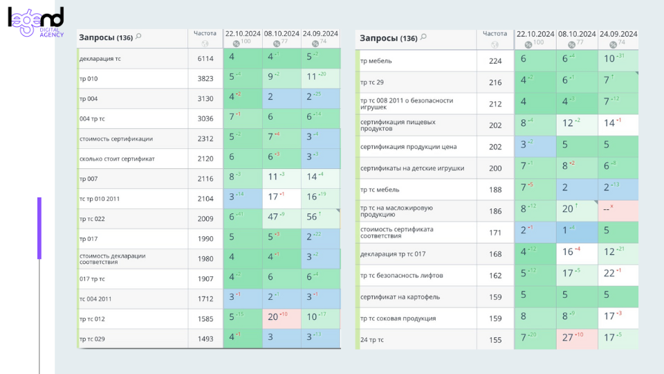This screenshot has width=664, height=374.
Task: Click the pink position cell showing 27 for '24 тр тс'
Action: 576,339
